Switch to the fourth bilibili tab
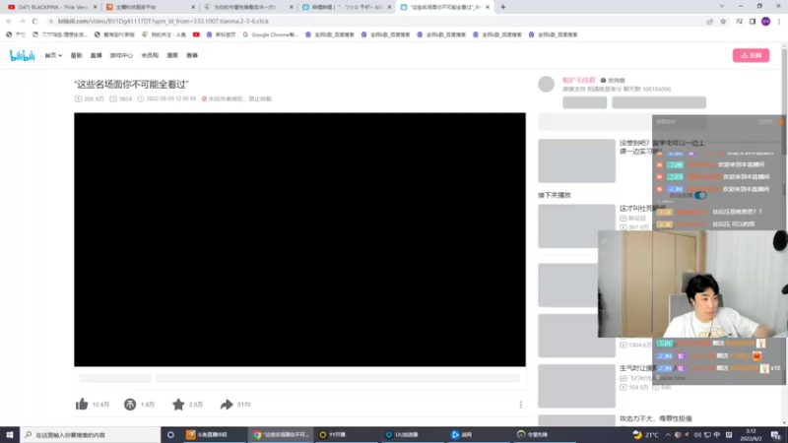788x443 pixels. (x=347, y=7)
